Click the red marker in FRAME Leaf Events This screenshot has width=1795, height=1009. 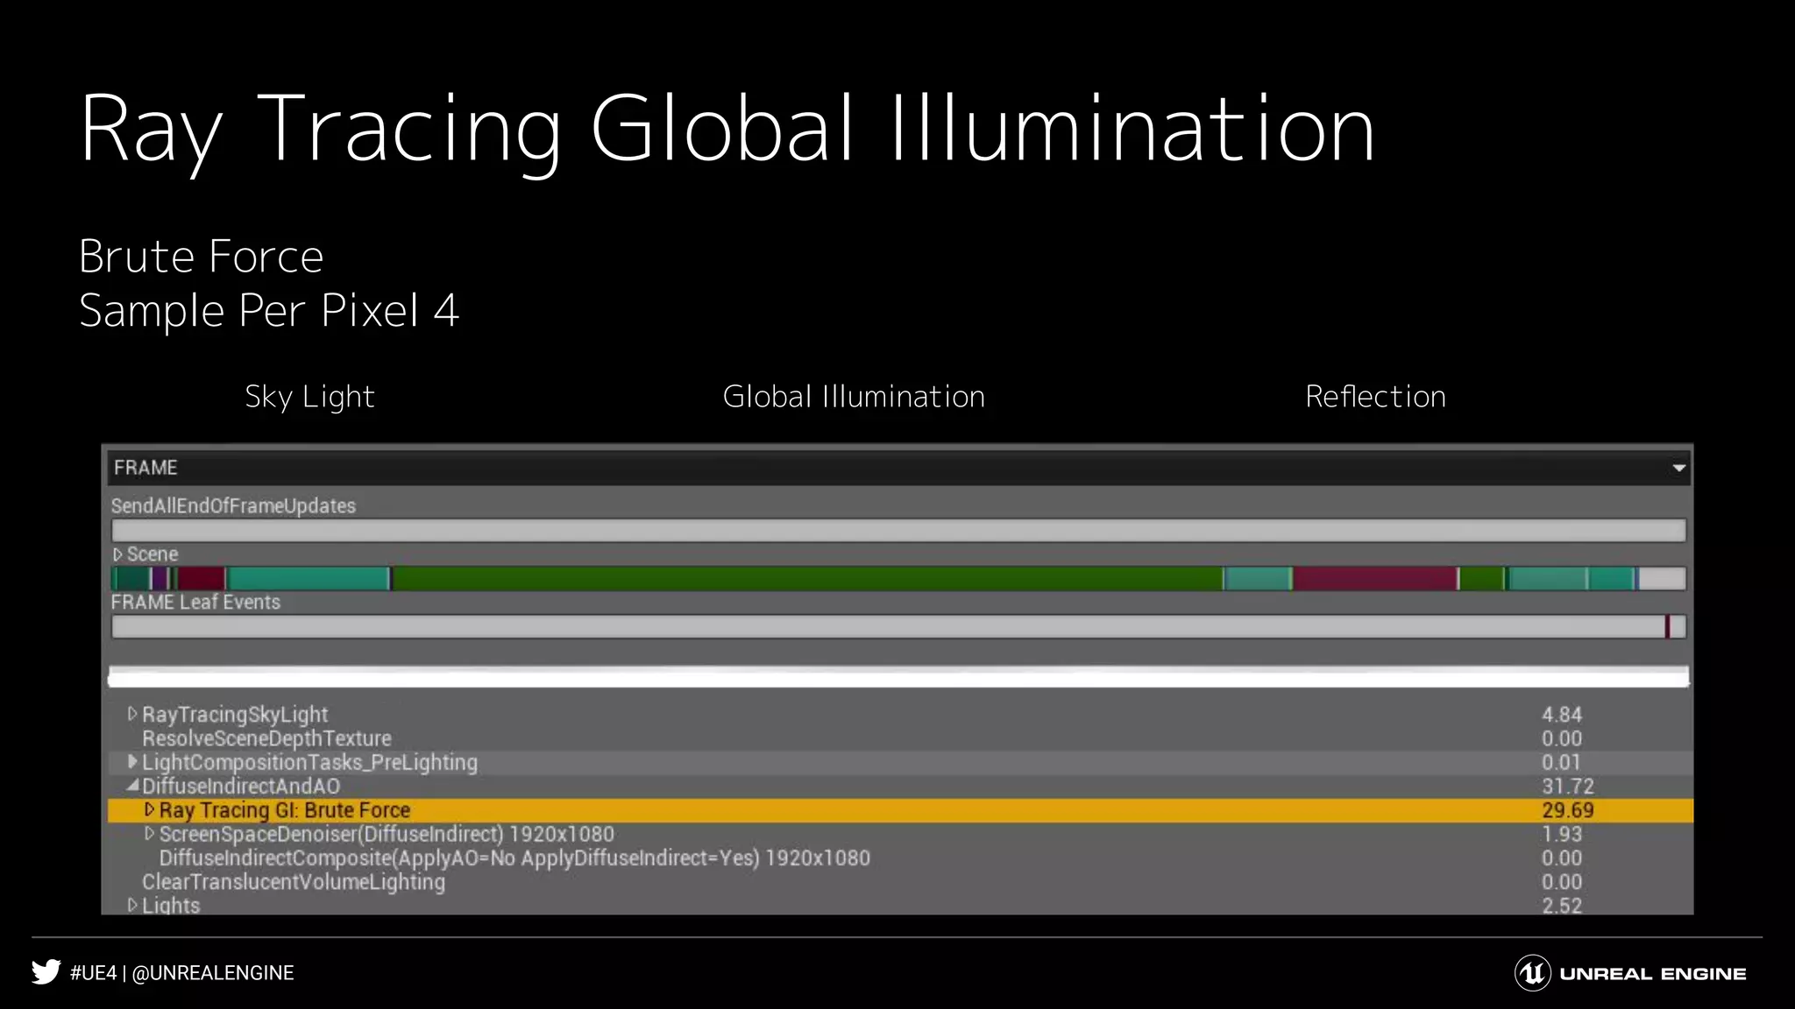point(1668,626)
